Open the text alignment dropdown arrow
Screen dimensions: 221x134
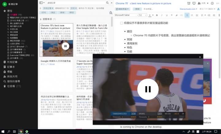[205, 15]
